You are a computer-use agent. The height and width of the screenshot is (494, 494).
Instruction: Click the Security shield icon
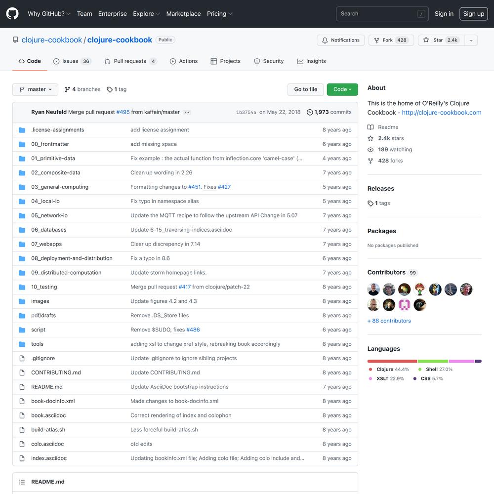(257, 61)
